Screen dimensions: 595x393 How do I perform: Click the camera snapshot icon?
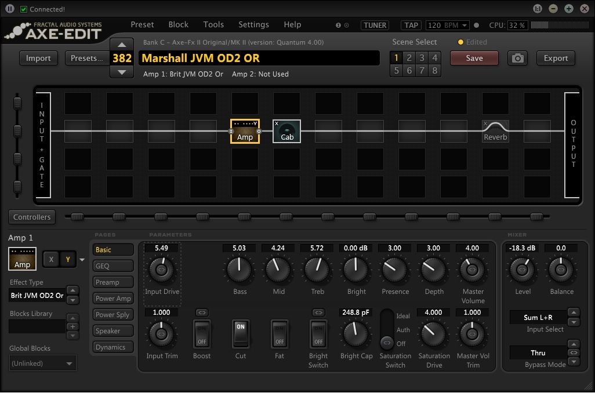518,58
